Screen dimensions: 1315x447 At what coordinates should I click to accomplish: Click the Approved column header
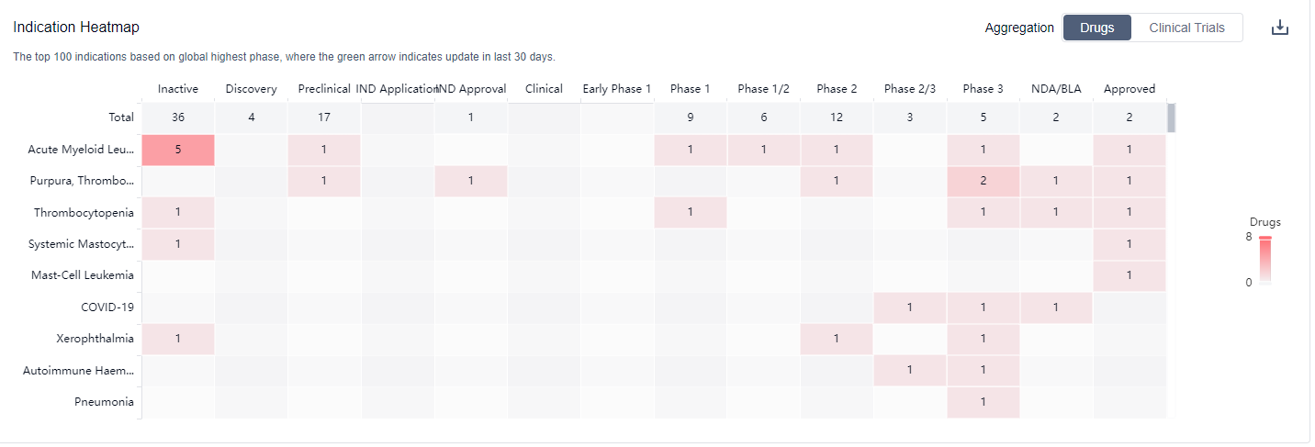coord(1129,89)
